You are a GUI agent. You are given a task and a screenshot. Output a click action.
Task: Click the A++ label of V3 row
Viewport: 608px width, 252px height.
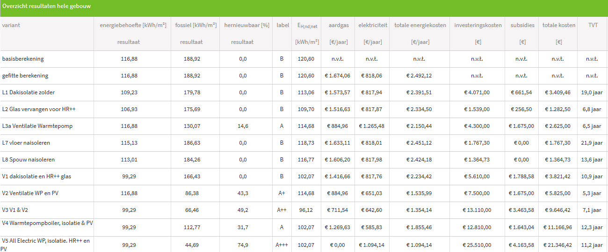coord(282,210)
